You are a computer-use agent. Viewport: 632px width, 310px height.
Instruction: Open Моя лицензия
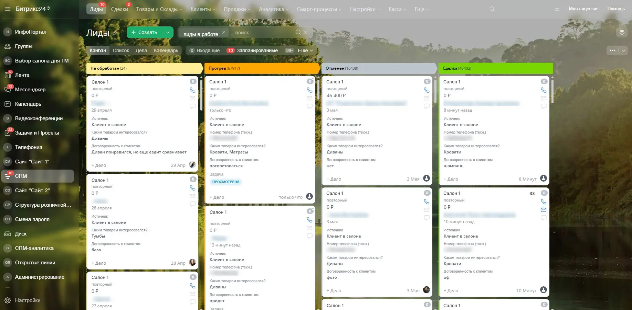point(583,9)
